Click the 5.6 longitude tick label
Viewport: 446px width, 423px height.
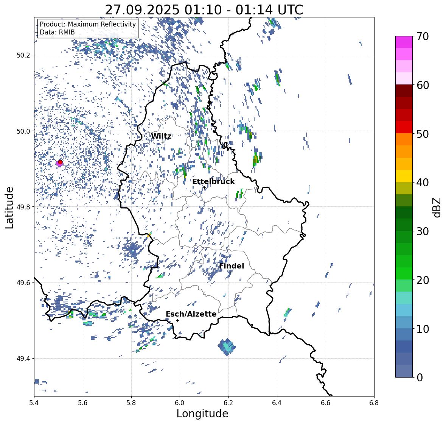[x=83, y=403]
